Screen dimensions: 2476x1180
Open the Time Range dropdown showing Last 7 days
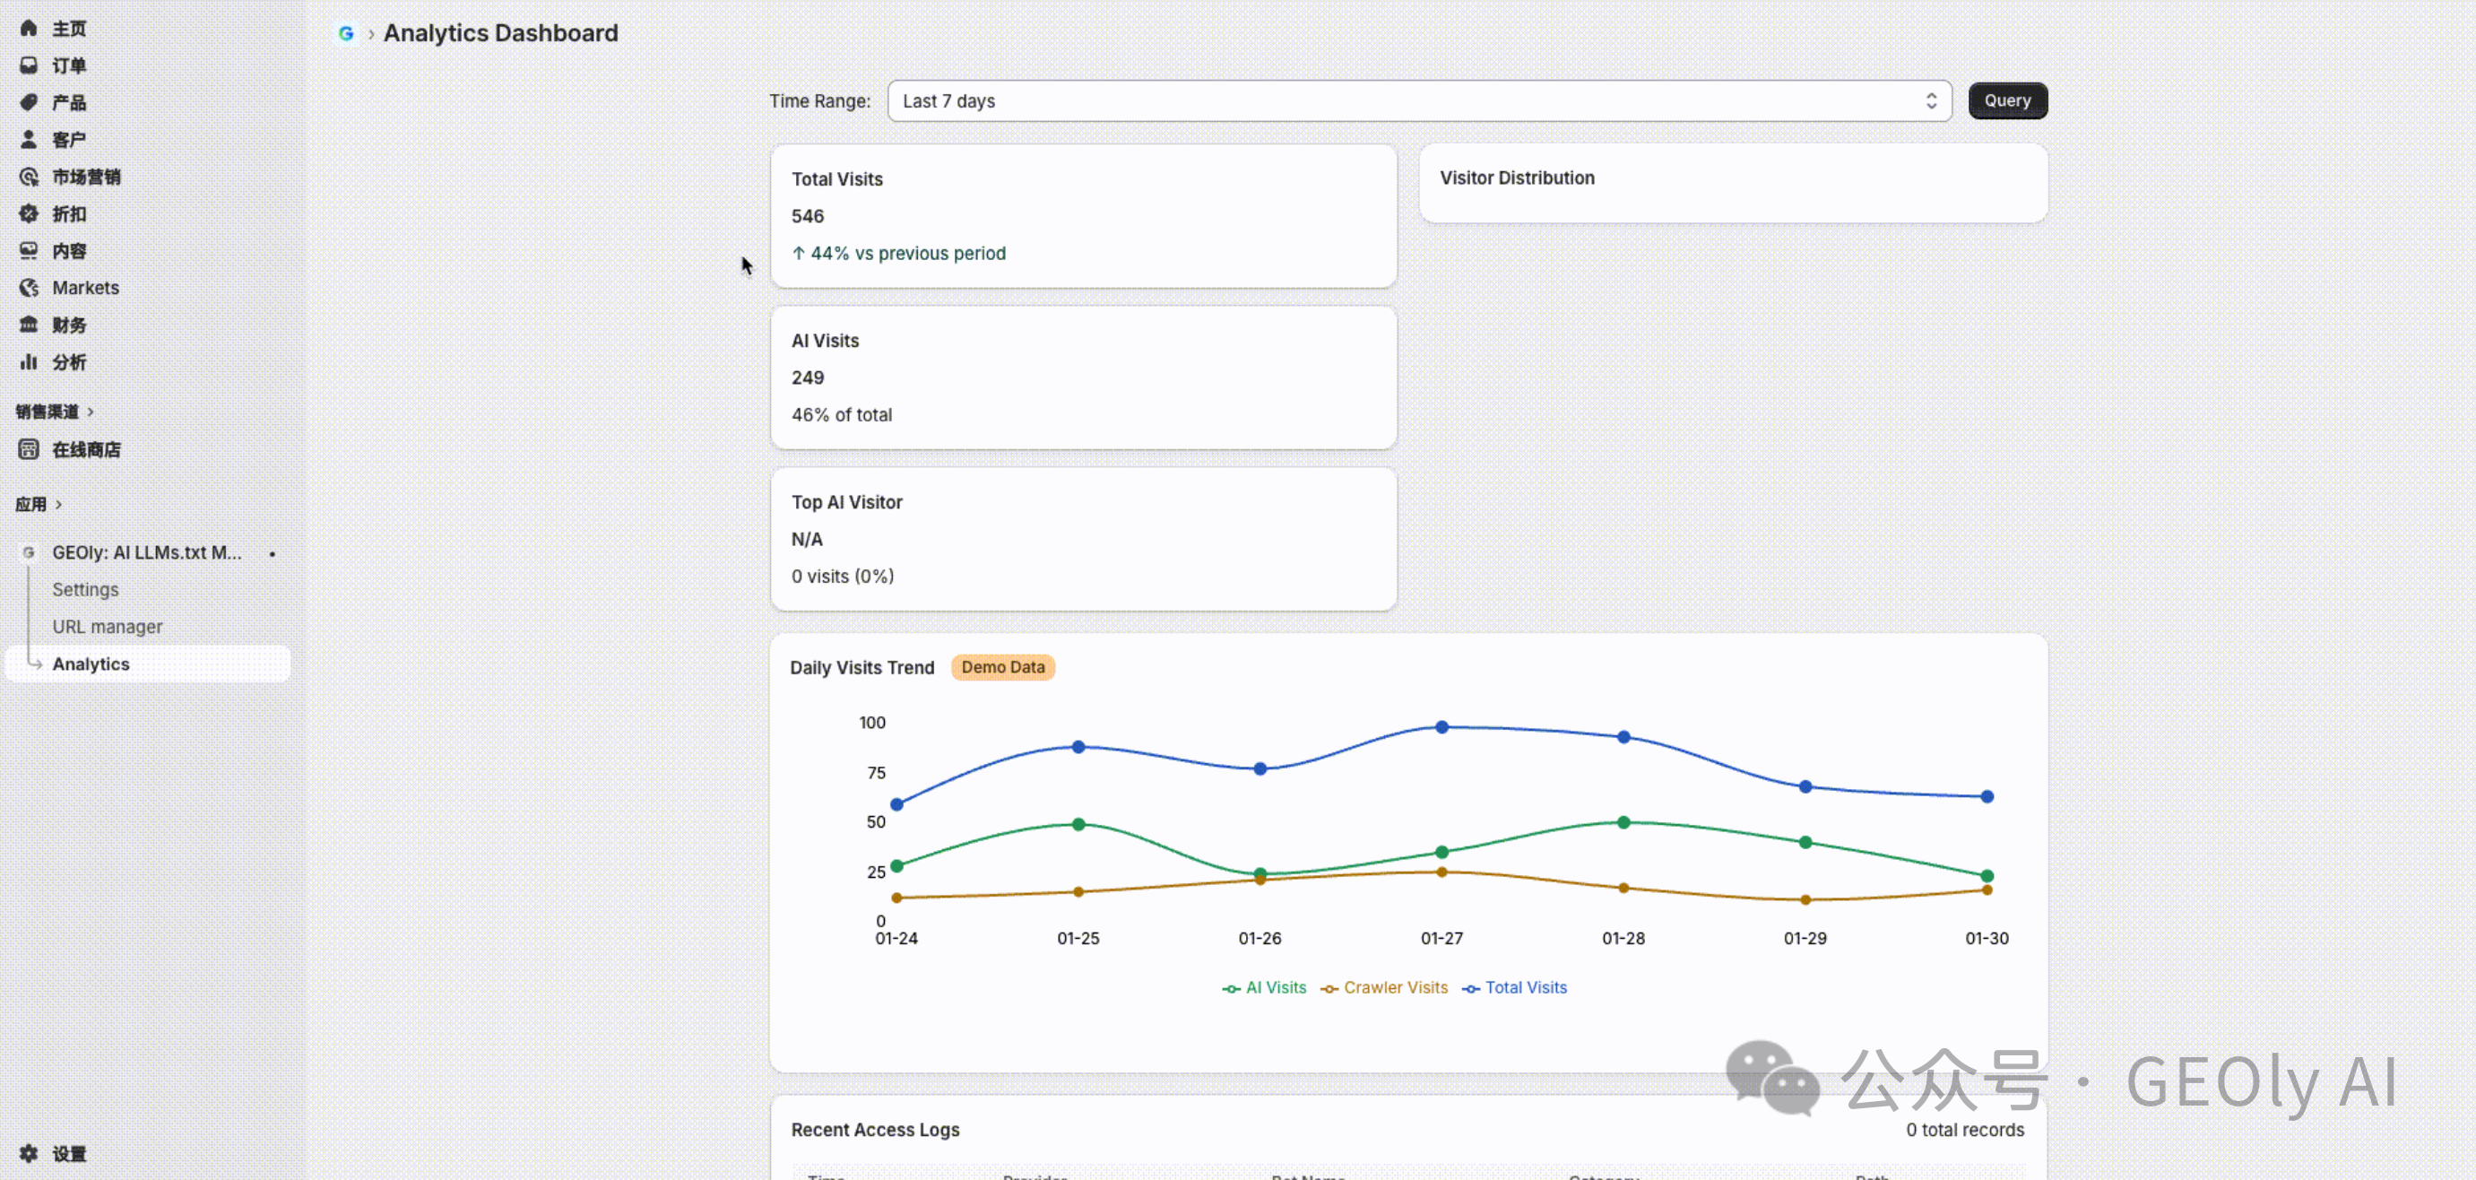pos(1419,101)
